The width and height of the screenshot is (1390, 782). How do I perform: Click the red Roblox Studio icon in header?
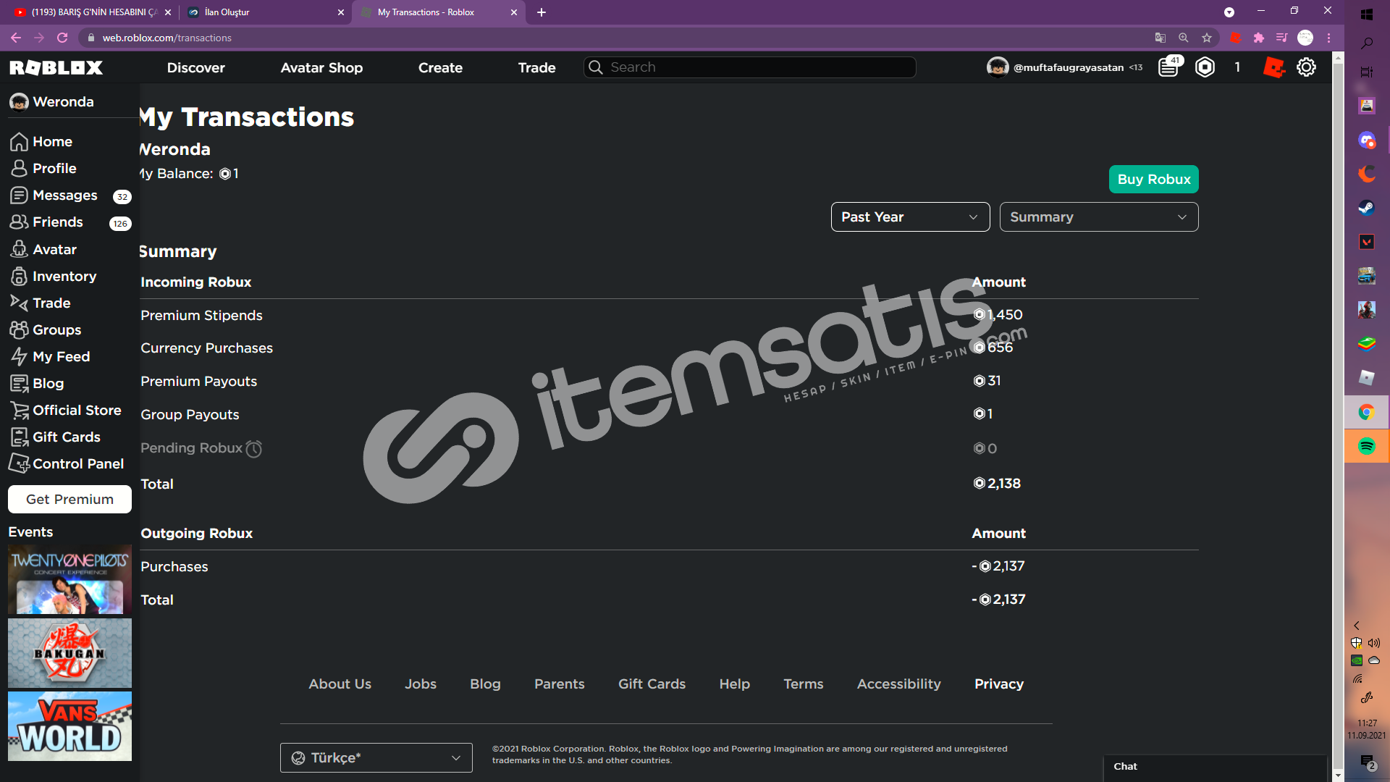point(1273,67)
